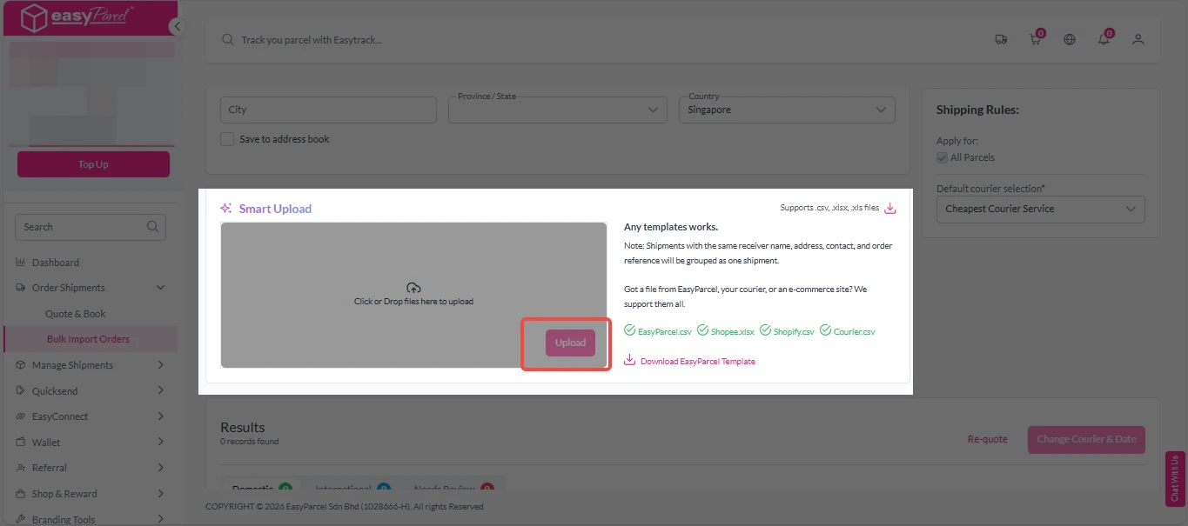Screen dimensions: 1188x526
Task: Select Bulk Import Orders in sidebar
Action: click(88, 339)
